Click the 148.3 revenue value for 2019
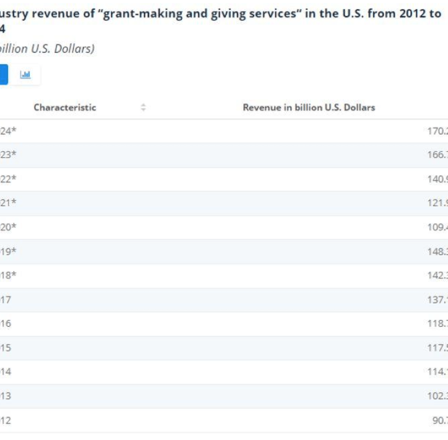The height and width of the screenshot is (440, 448). click(x=437, y=251)
